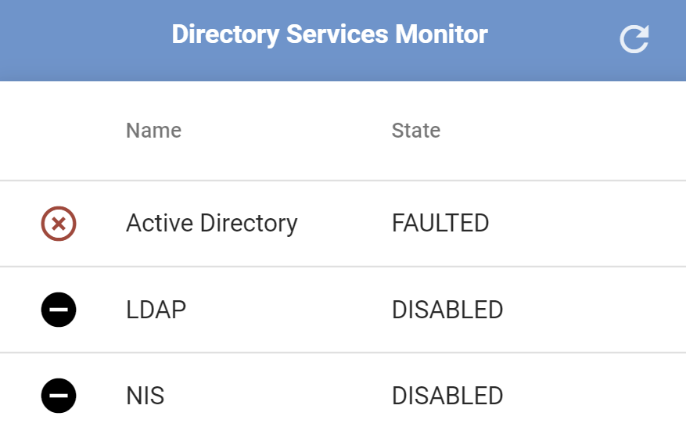Click the LDAP disabled status icon
Image resolution: width=686 pixels, height=434 pixels.
[x=59, y=310]
